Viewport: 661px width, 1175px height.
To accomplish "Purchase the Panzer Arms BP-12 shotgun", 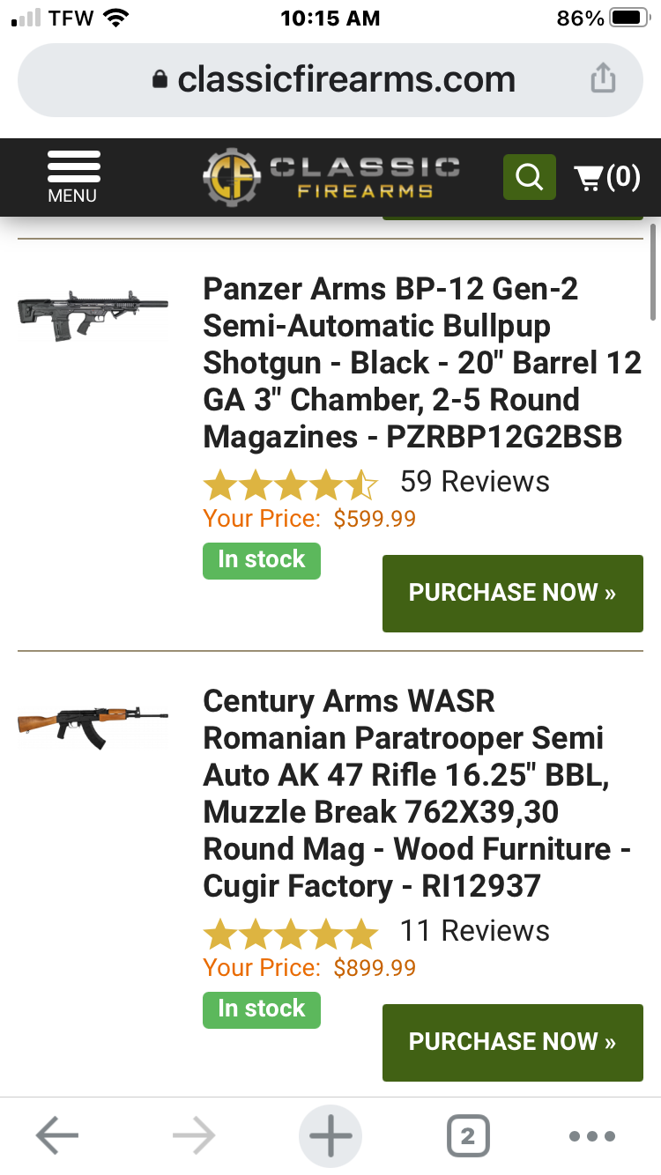I will 512,593.
